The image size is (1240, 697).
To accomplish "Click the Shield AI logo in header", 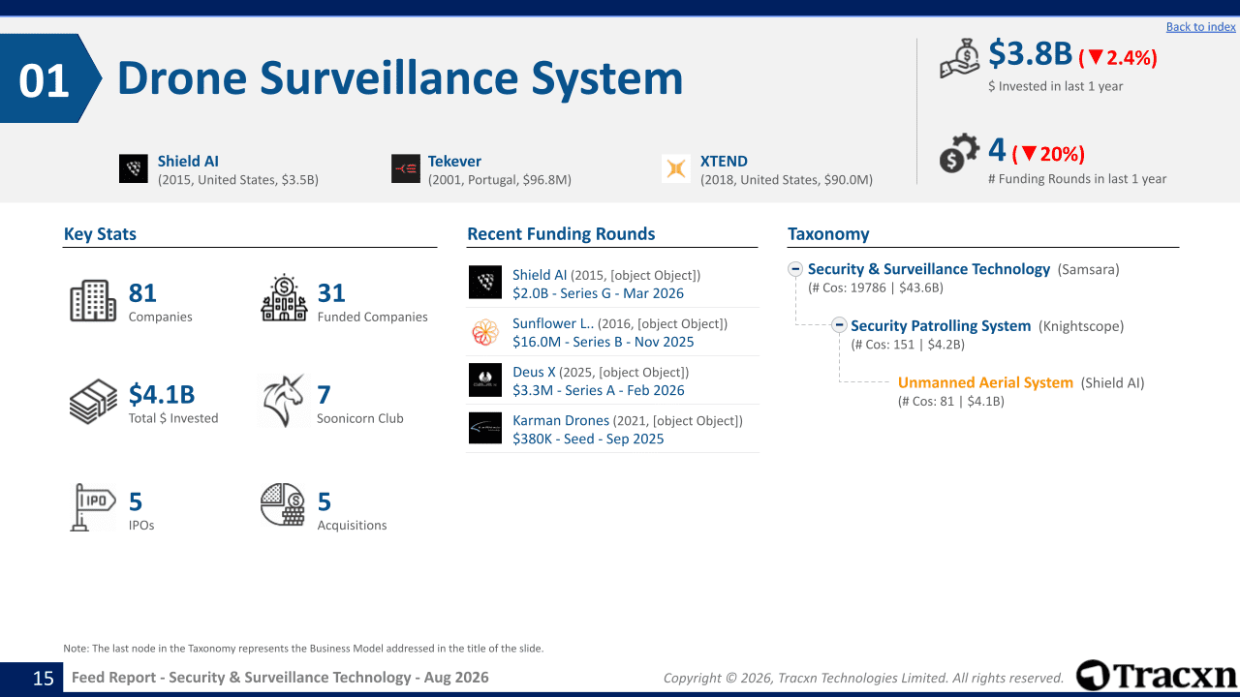I will pos(134,168).
